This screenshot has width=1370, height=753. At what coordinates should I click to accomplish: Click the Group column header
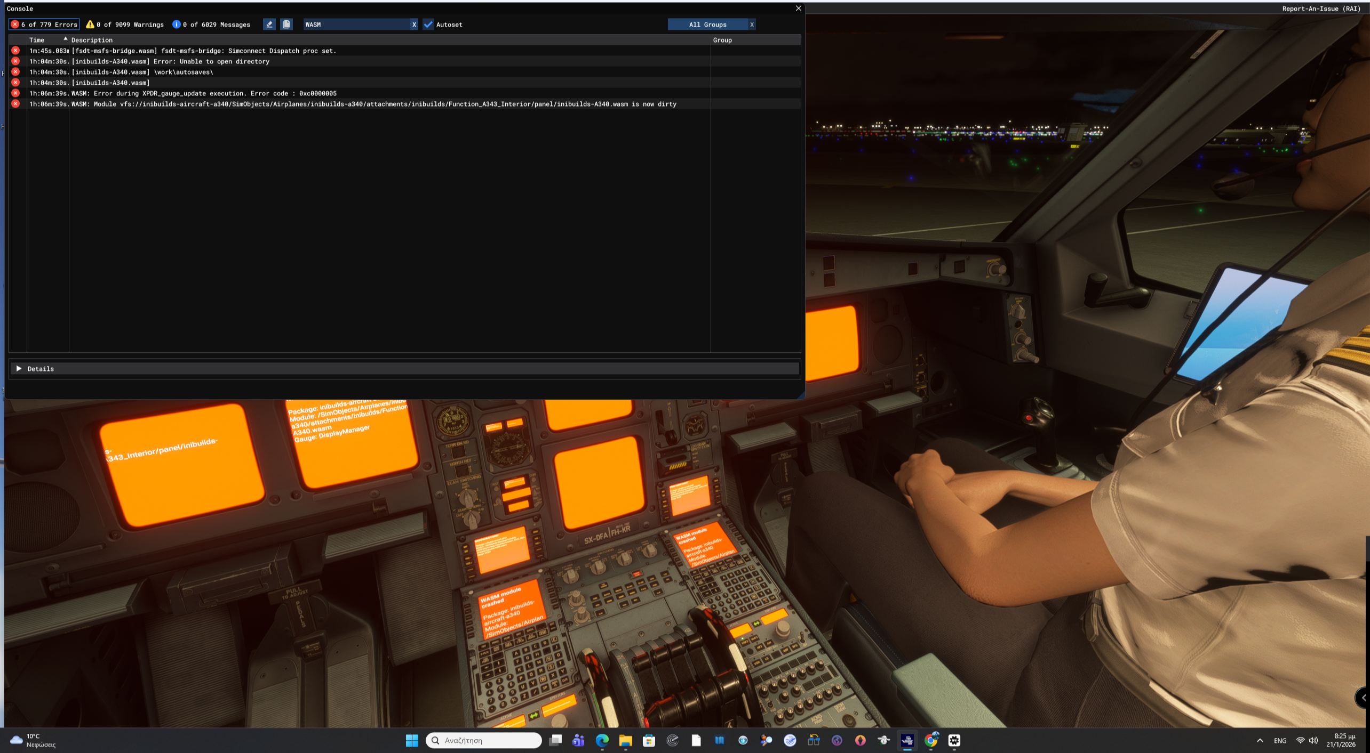[722, 40]
